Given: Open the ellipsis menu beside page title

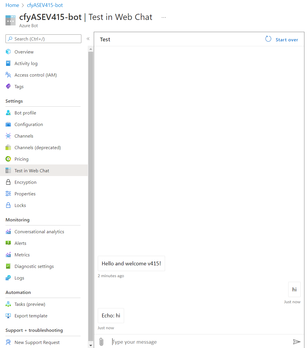Looking at the screenshot, I should [164, 17].
